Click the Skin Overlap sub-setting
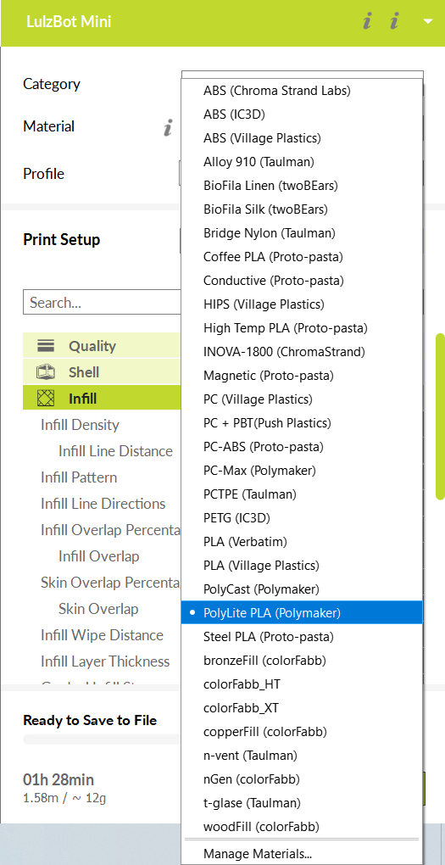The image size is (445, 865). pos(98,609)
